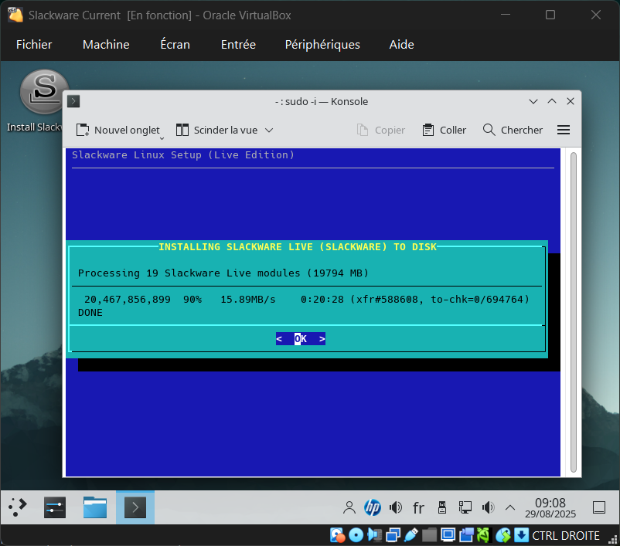Launch Dolphin file manager from the panel
Viewport: 620px width, 546px height.
point(94,507)
